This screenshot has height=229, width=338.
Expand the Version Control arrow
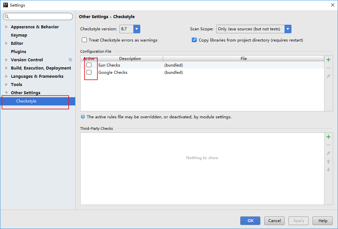[7, 60]
